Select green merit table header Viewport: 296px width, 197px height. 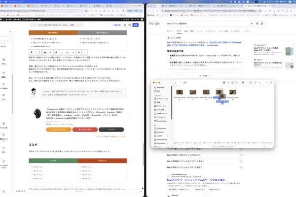pos(53,161)
